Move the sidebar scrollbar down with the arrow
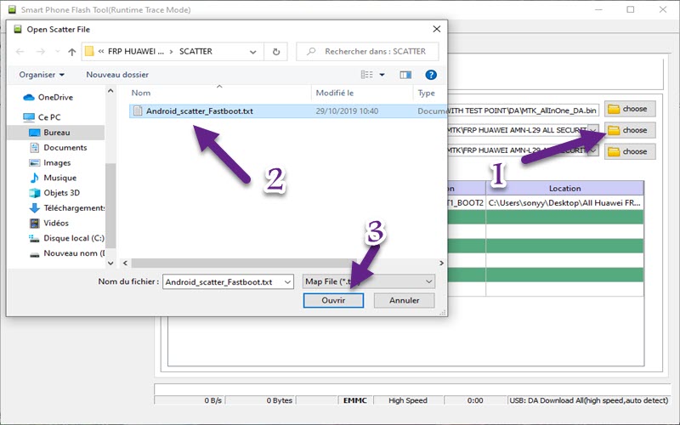 tap(110, 263)
